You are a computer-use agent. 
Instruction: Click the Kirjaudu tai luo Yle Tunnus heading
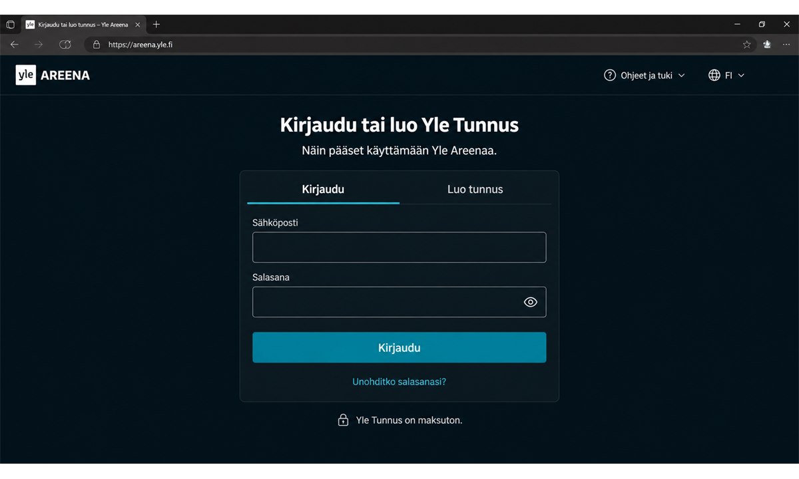(x=400, y=125)
